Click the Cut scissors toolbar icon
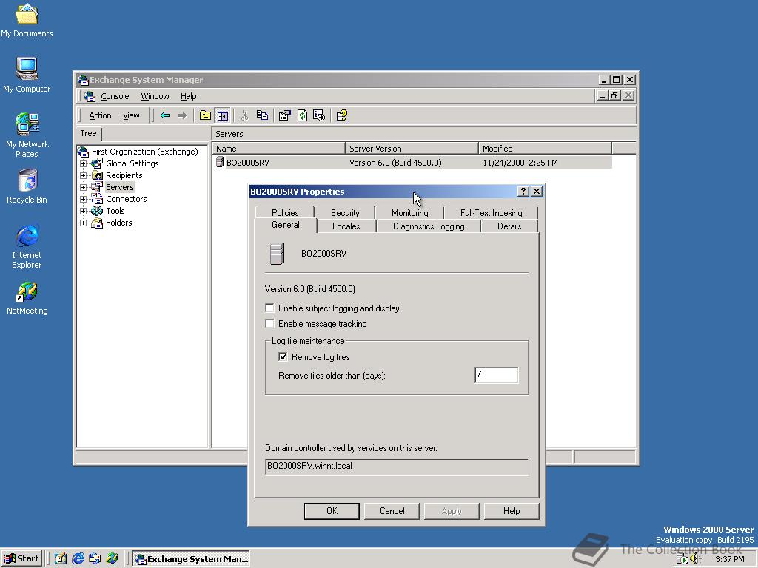The width and height of the screenshot is (758, 568). [x=244, y=115]
